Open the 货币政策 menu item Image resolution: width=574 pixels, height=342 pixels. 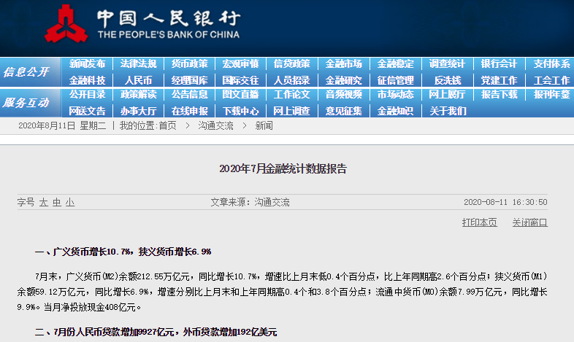pos(189,64)
